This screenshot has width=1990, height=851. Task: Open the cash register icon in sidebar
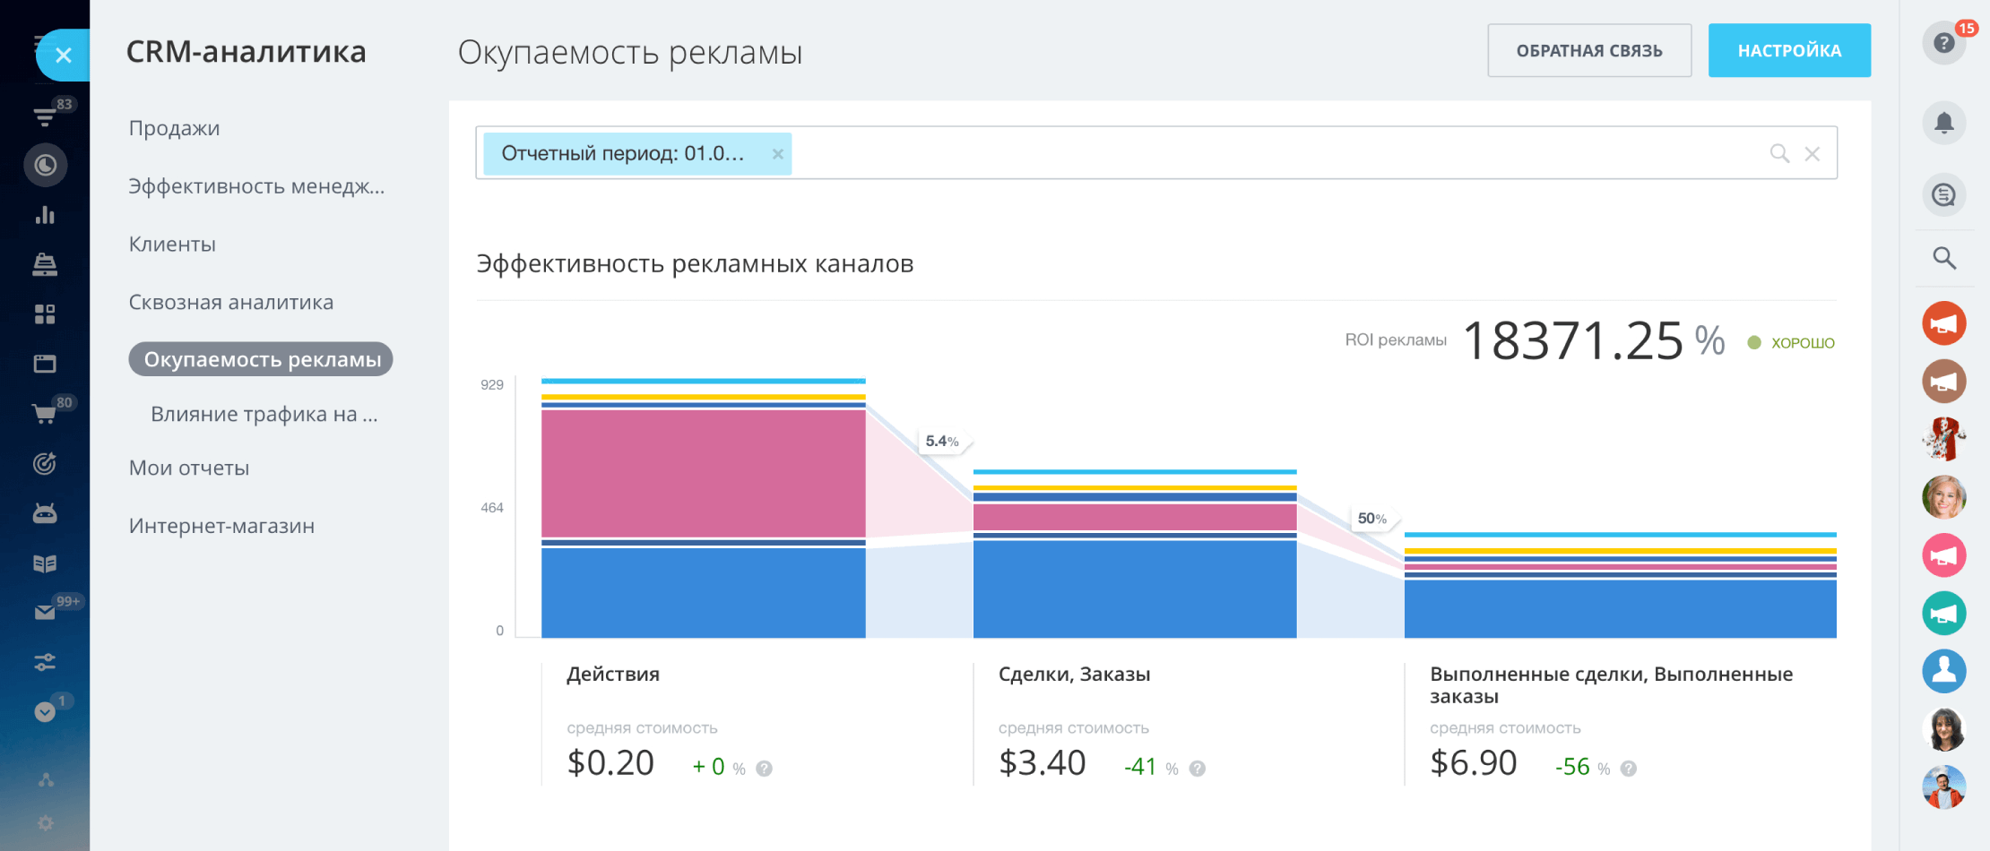click(45, 264)
